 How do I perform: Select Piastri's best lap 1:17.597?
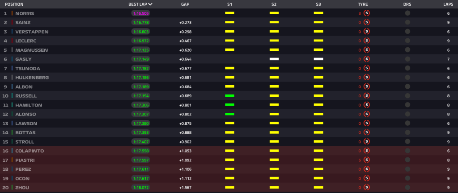(x=140, y=160)
